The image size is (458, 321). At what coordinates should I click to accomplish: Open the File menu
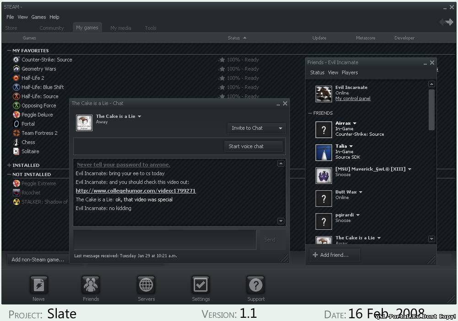(10, 17)
